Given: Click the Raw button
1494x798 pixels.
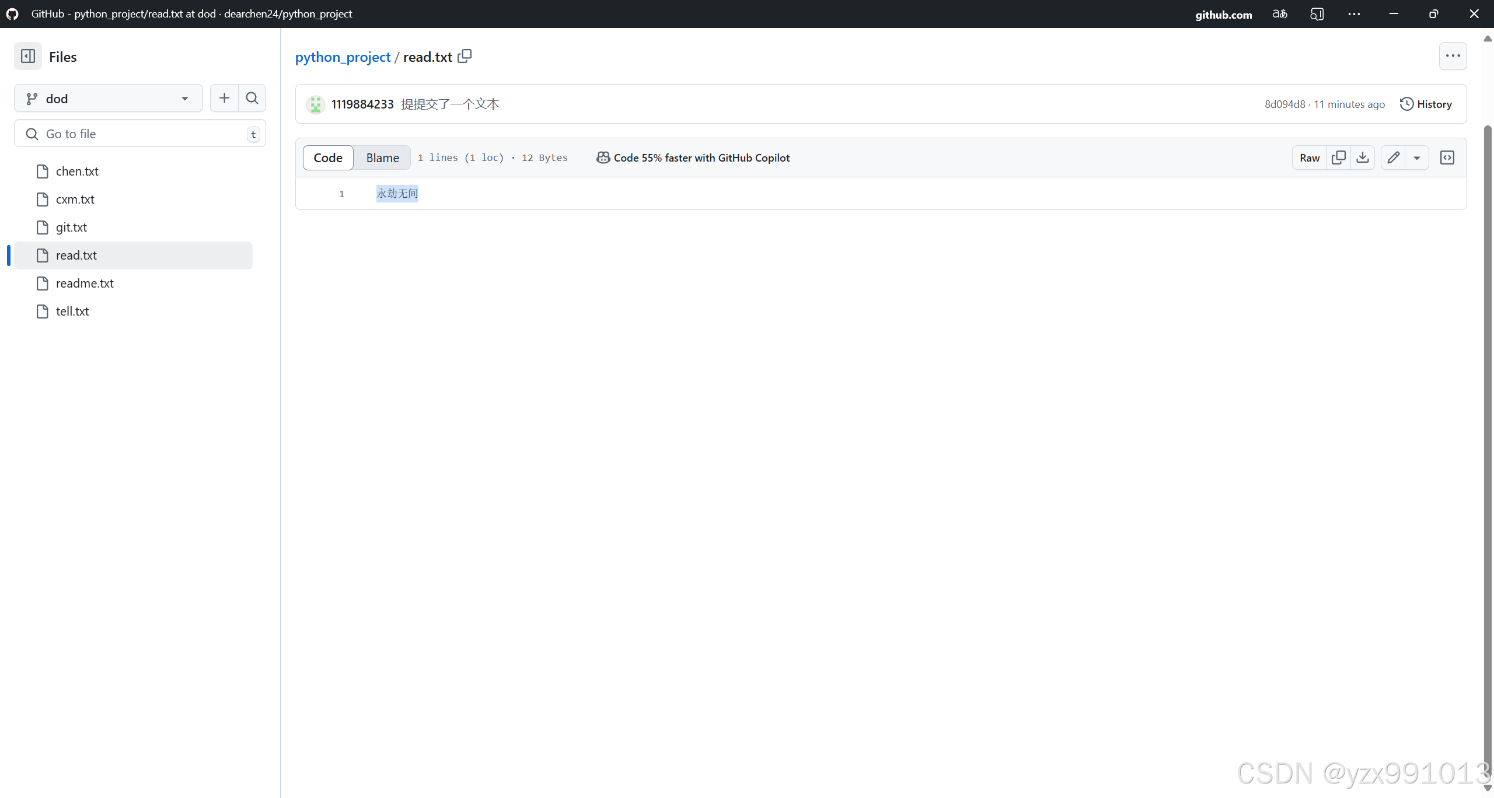Looking at the screenshot, I should [x=1310, y=157].
